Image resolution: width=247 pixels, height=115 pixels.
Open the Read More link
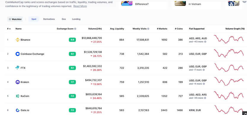[80, 6]
